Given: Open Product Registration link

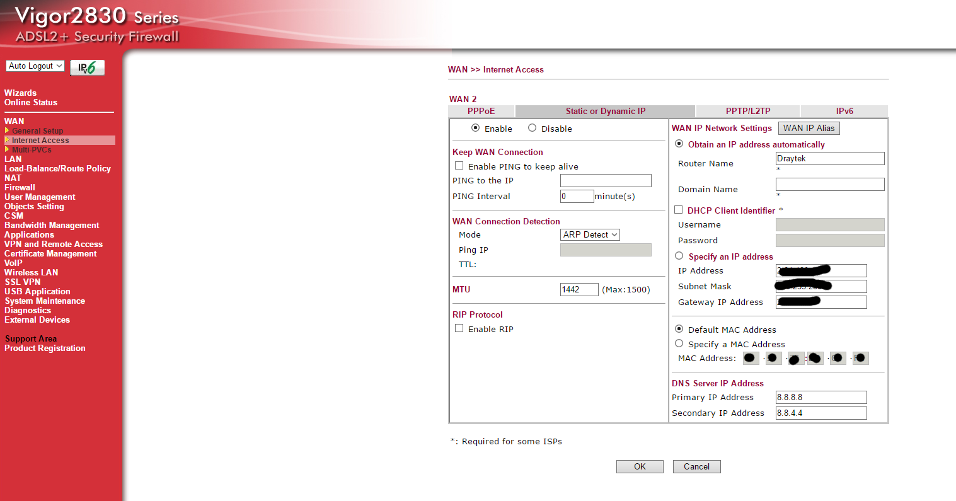Looking at the screenshot, I should tap(45, 348).
